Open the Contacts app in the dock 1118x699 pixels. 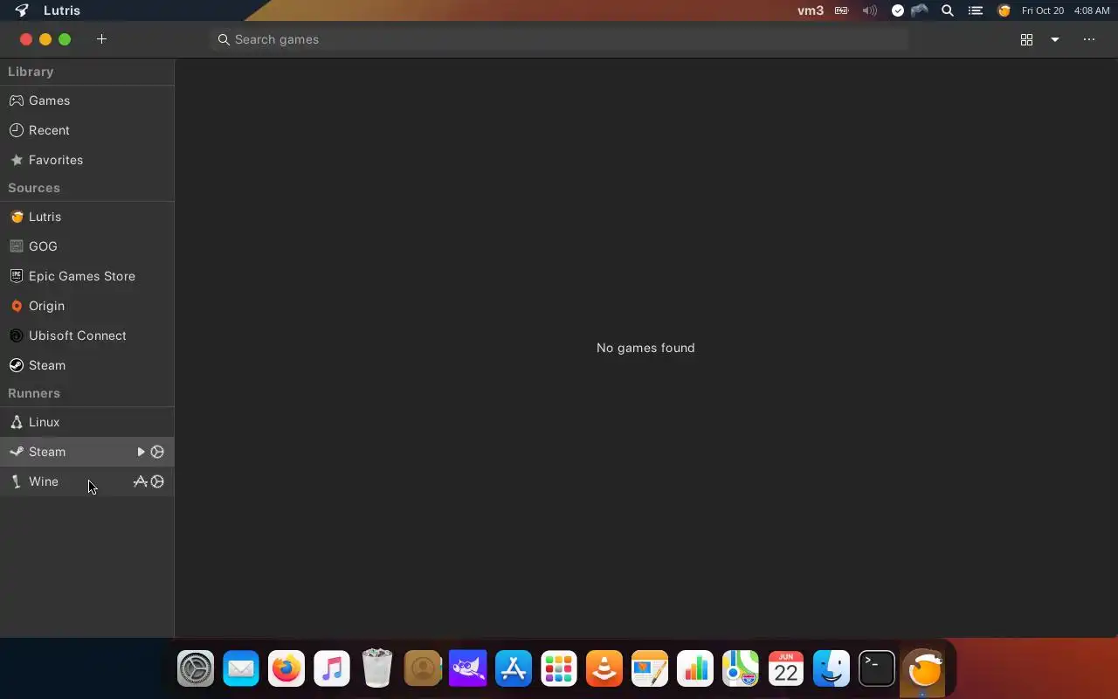pyautogui.click(x=423, y=670)
